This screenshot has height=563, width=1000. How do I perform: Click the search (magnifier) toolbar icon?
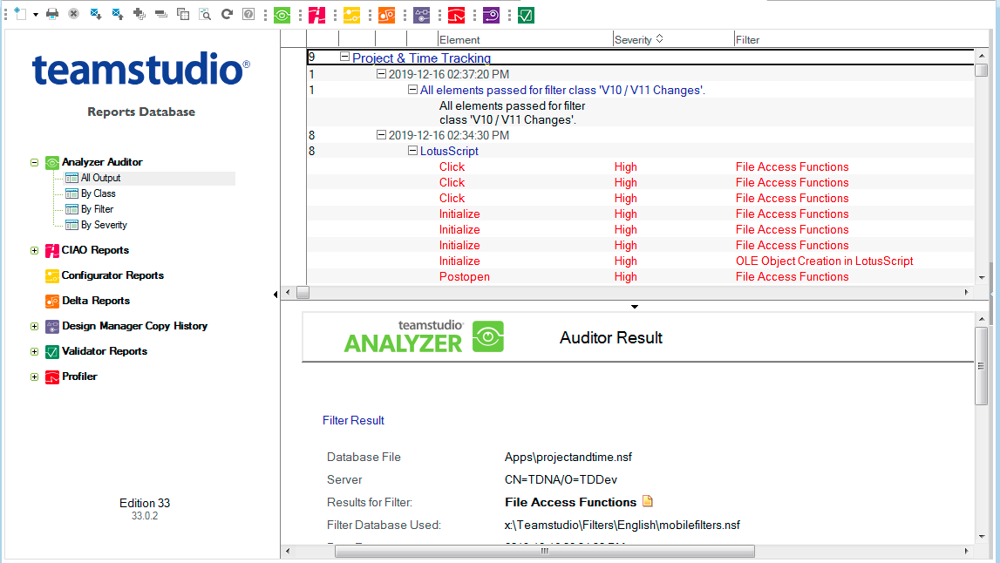[x=205, y=13]
